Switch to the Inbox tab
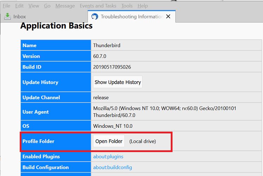The image size is (263, 176). [44, 17]
